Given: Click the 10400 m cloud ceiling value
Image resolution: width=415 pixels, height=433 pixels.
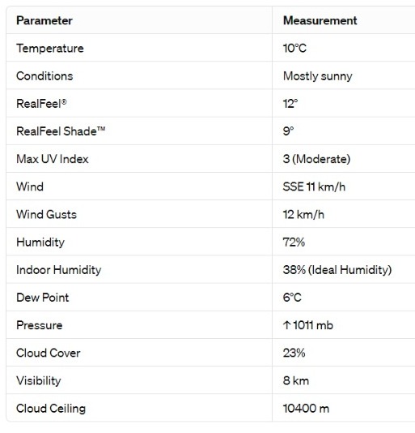Looking at the screenshot, I should pyautogui.click(x=306, y=409).
